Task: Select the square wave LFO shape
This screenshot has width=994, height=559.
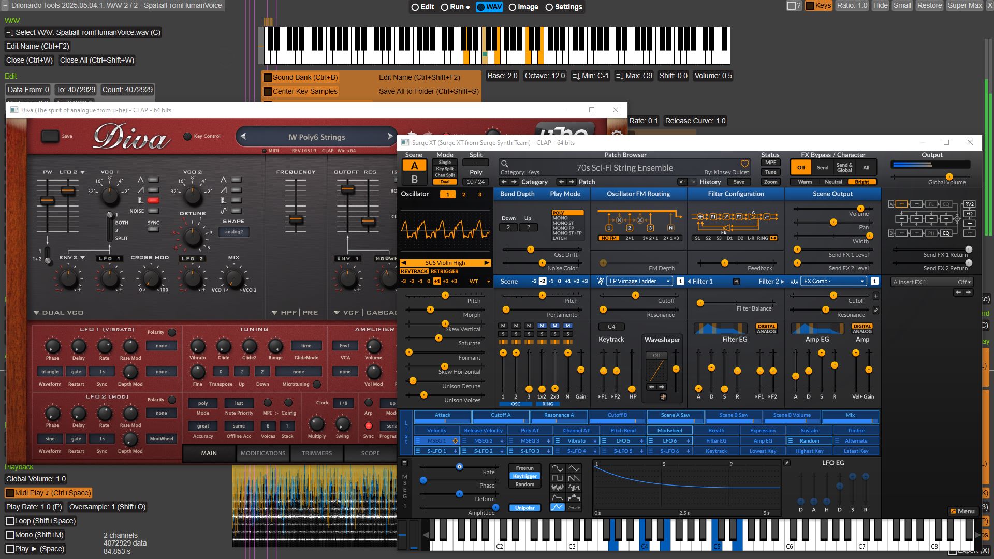Action: (558, 478)
